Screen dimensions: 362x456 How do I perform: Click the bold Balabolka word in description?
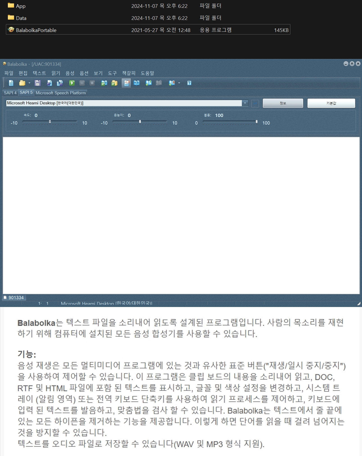tap(36, 323)
